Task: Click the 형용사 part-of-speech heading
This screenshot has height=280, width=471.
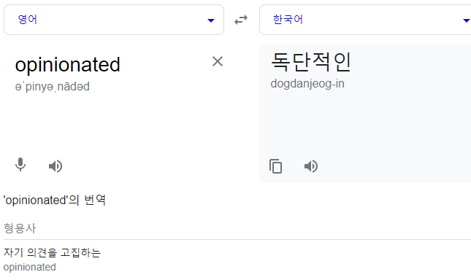Action: coord(20,228)
